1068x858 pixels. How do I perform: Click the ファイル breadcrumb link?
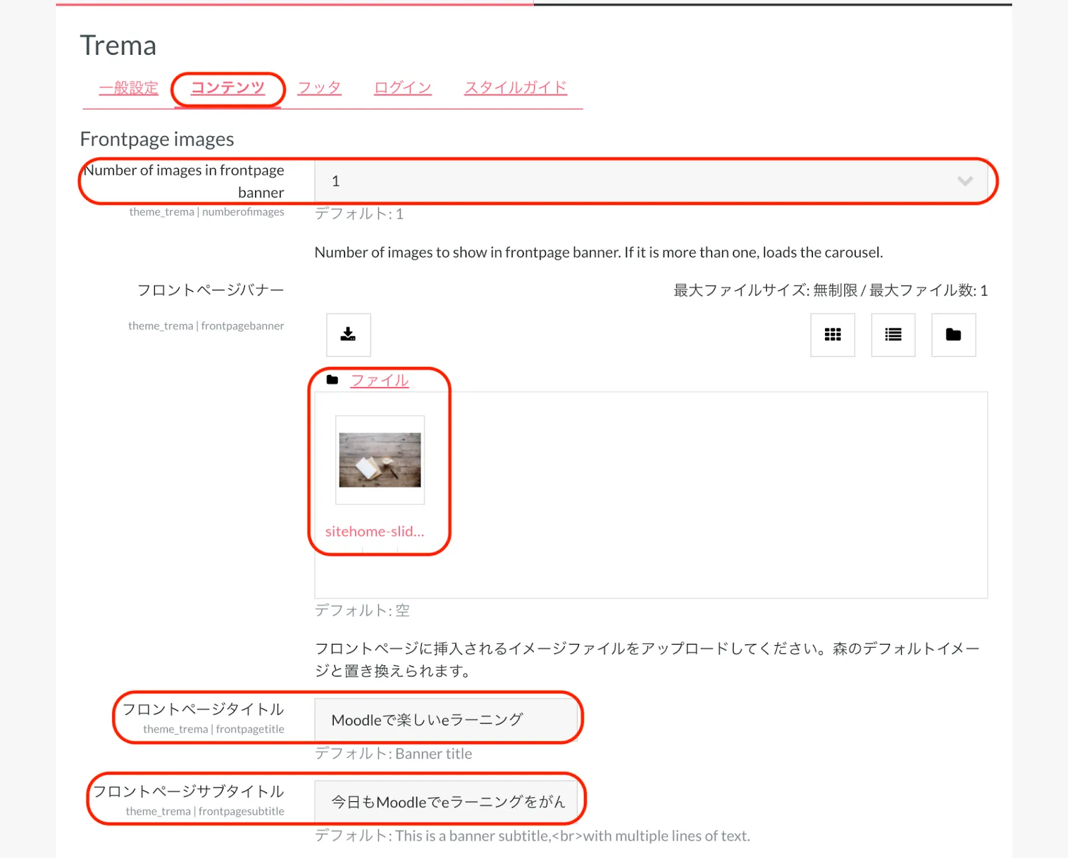[379, 380]
